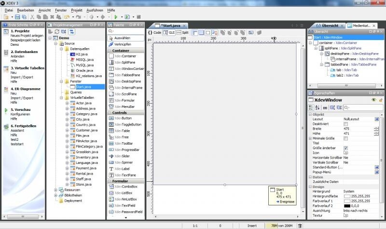Click the green Run arrow icon
Image resolution: width=386 pixels, height=229 pixels.
pos(116,17)
